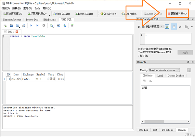The image size is (195, 137).
Task: Click Write Changes in the toolbar
Action: tap(61, 14)
